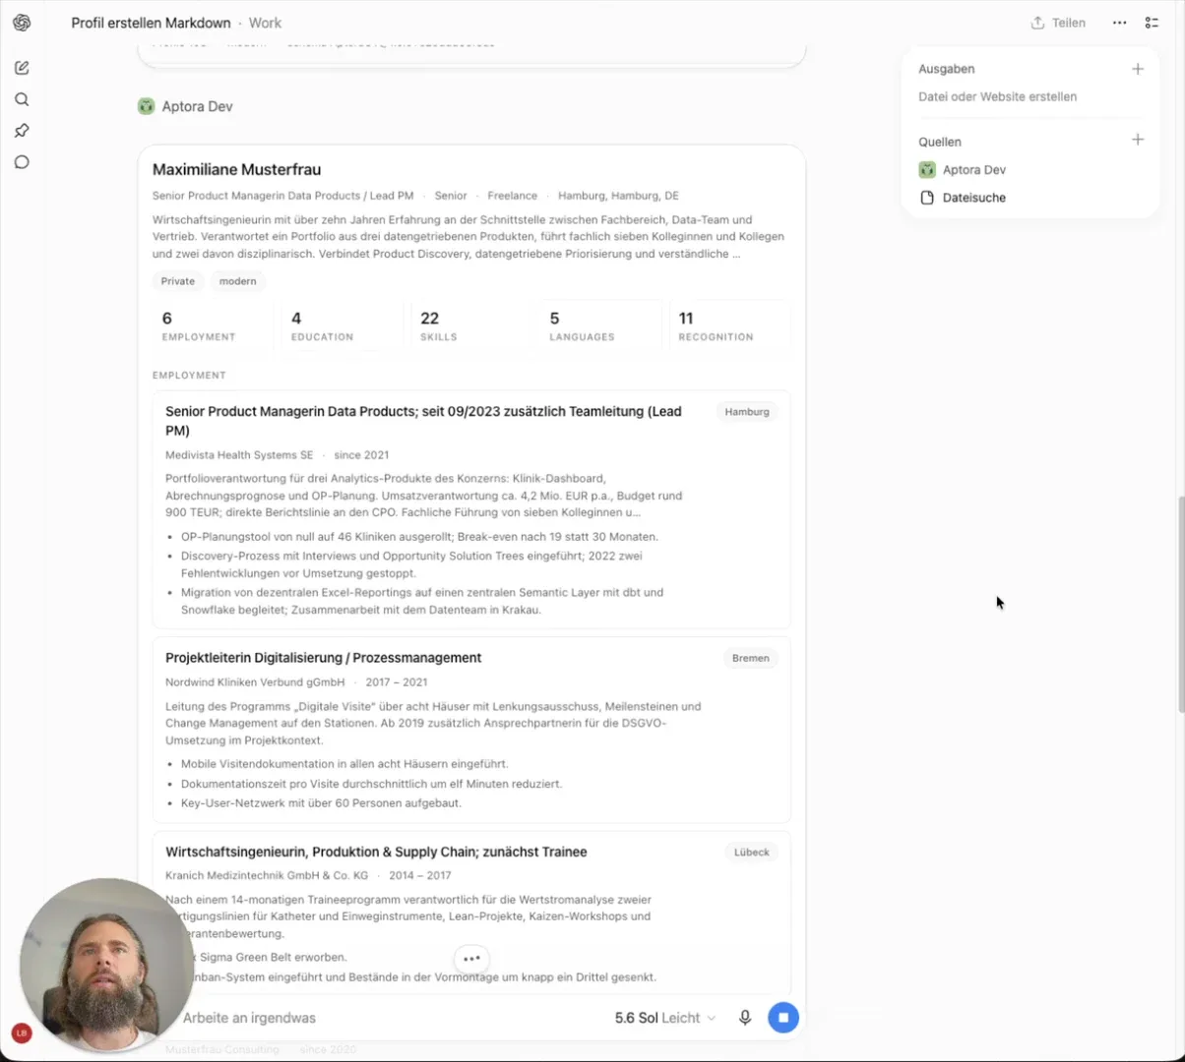This screenshot has width=1185, height=1062.
Task: Click the floating three-dot button above the input
Action: pyautogui.click(x=471, y=959)
